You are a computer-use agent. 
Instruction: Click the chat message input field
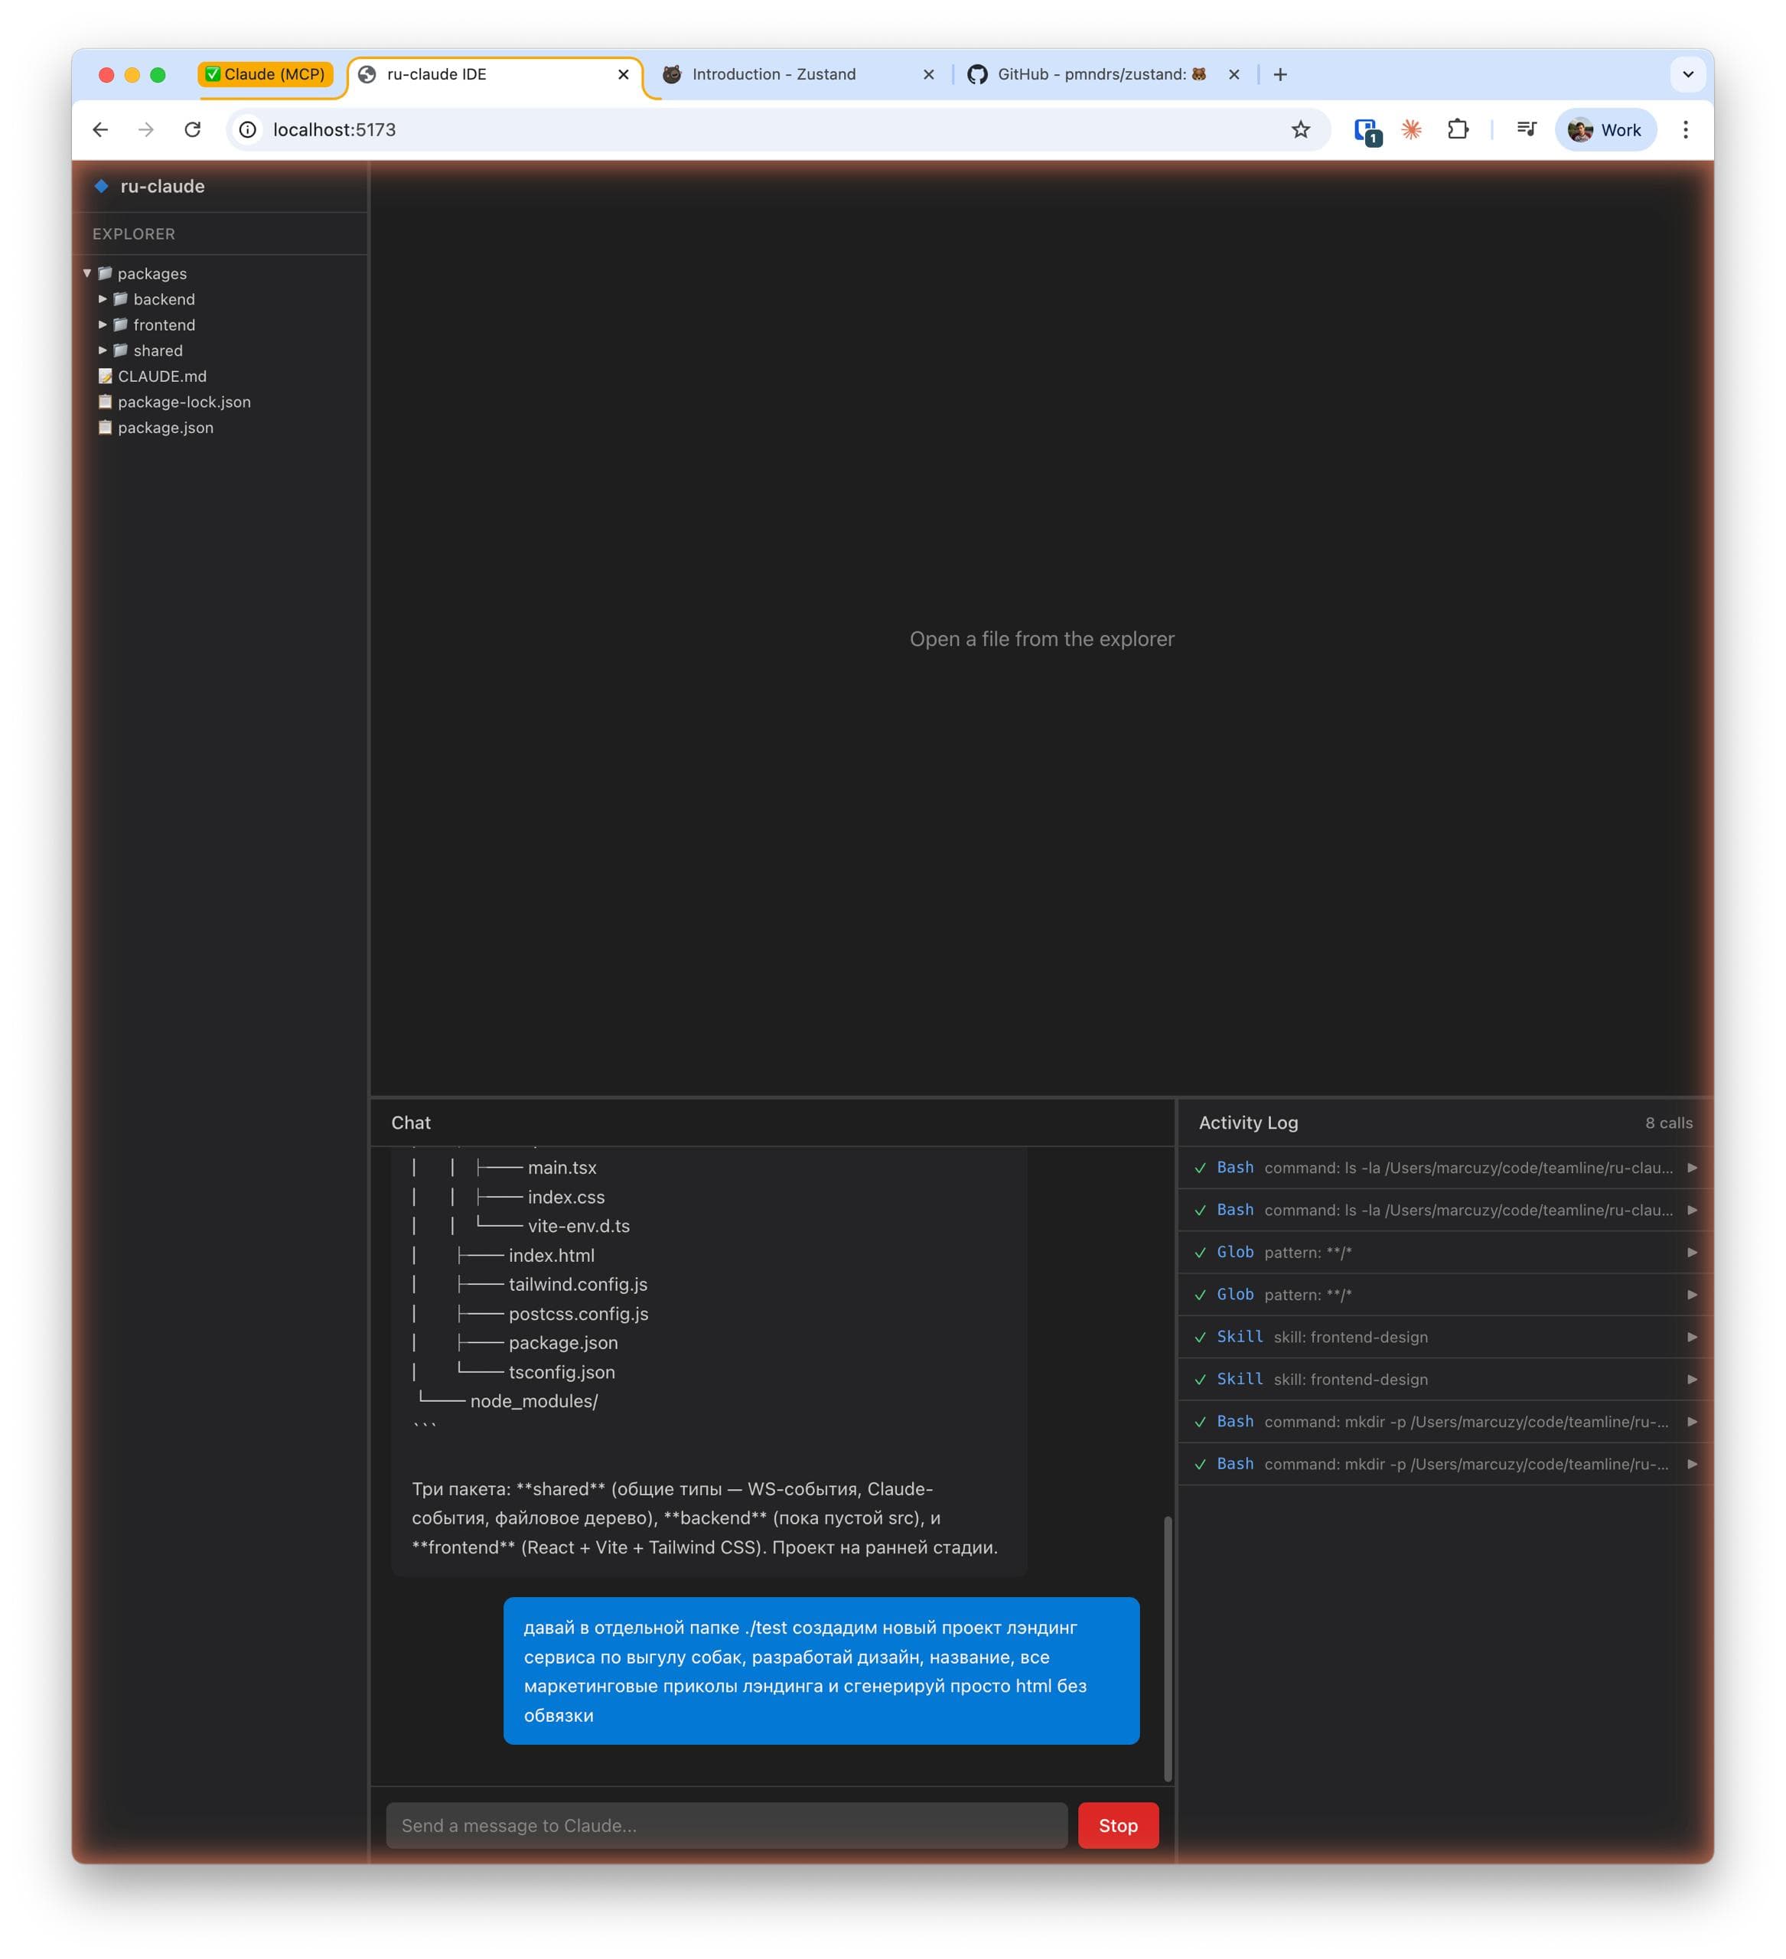click(726, 1825)
